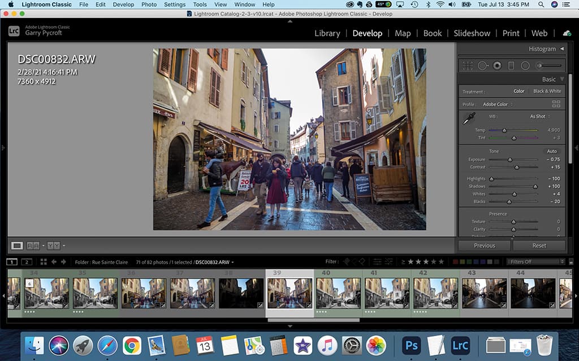This screenshot has width=579, height=361.
Task: Apply Auto tone adjustment
Action: coord(552,151)
